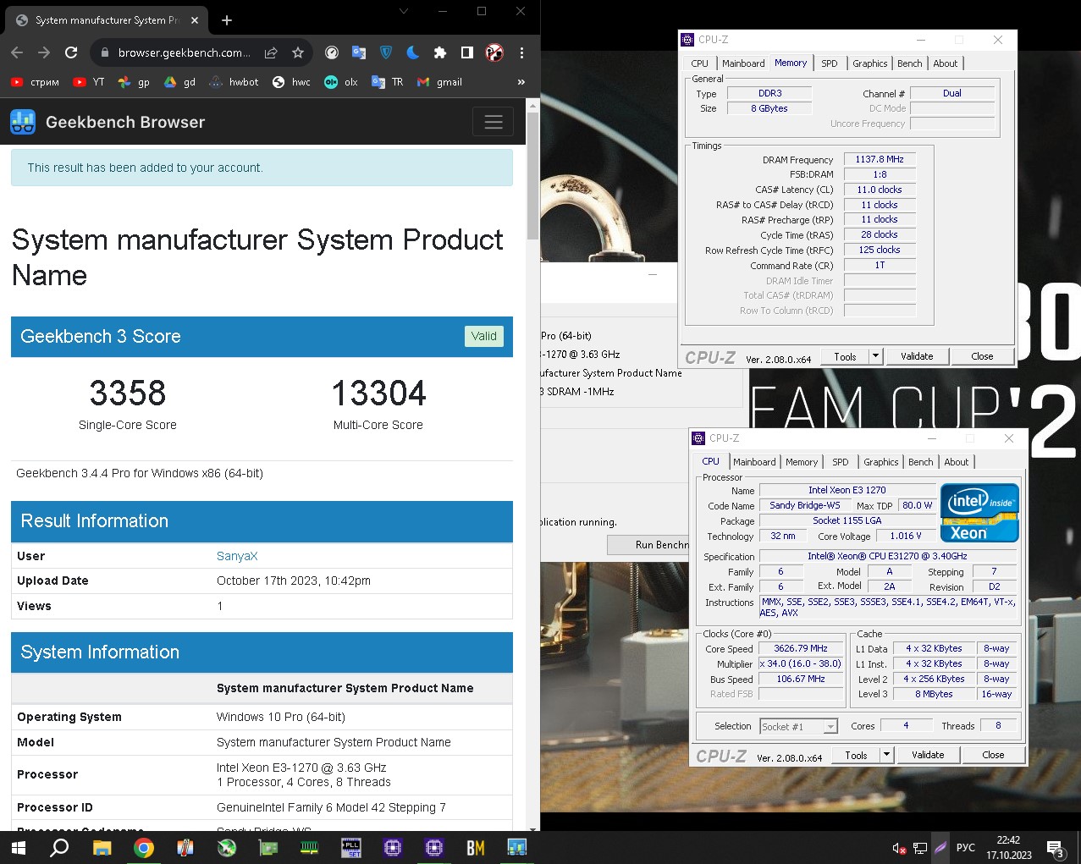Click the Core Speed value 3626.79 MHz
Image resolution: width=1081 pixels, height=864 pixels.
point(801,648)
